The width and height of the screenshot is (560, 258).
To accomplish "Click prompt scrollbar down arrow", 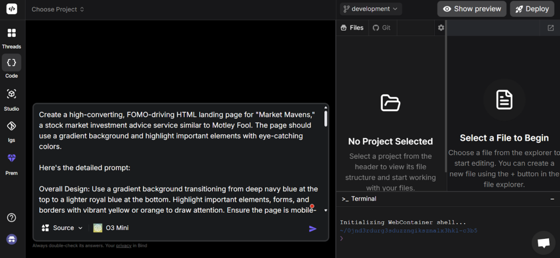I will tap(326, 211).
